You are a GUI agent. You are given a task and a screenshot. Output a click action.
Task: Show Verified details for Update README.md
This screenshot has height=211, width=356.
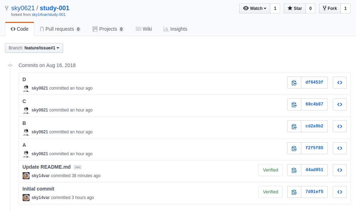coord(270,170)
